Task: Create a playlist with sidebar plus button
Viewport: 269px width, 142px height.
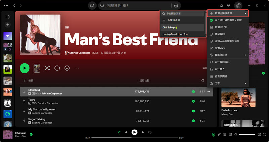Action: click(x=7, y=25)
